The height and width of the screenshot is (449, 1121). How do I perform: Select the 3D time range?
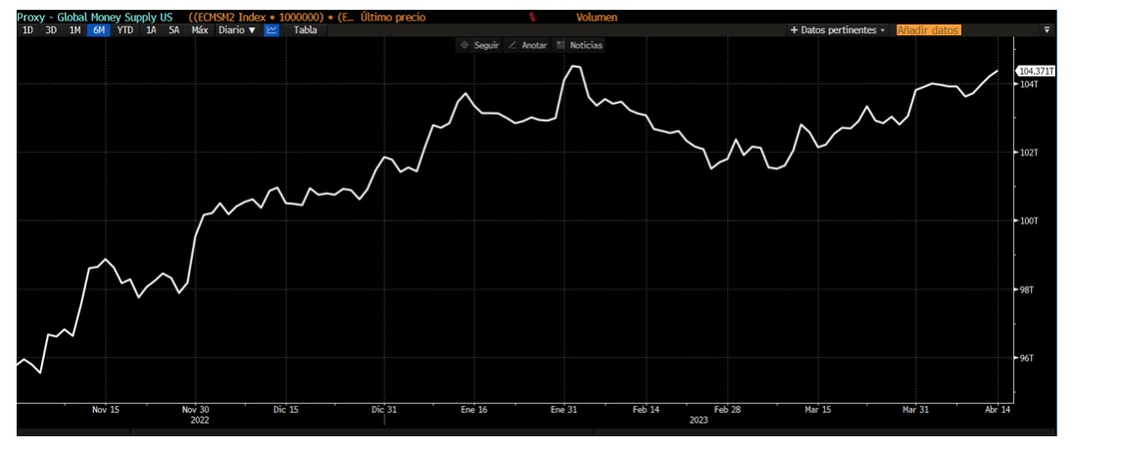51,30
